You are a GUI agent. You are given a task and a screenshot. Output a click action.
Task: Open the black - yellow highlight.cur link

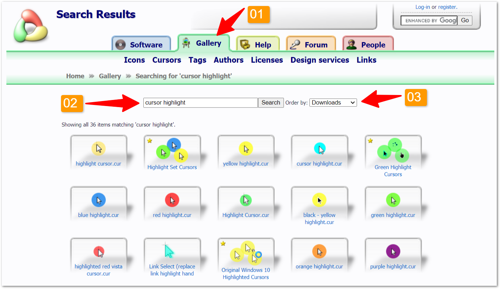319,219
